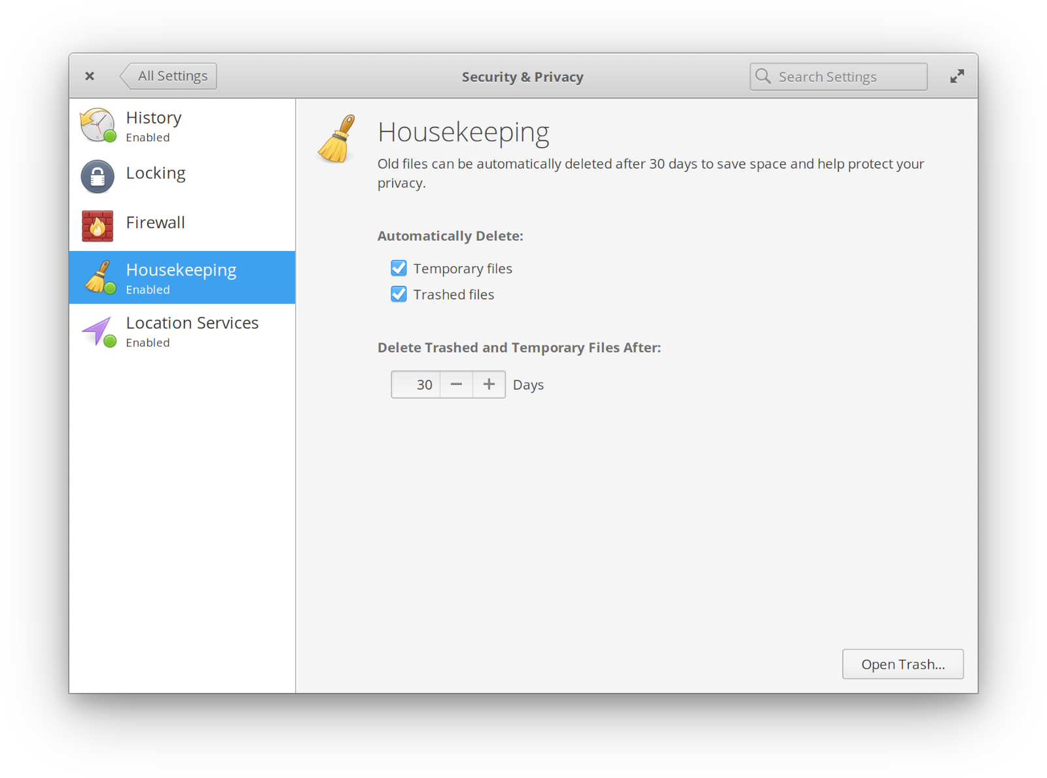Switch to the Locking section
The height and width of the screenshot is (778, 1047).
tap(183, 176)
